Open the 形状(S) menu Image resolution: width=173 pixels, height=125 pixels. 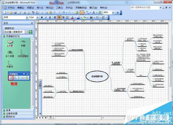tap(69, 8)
